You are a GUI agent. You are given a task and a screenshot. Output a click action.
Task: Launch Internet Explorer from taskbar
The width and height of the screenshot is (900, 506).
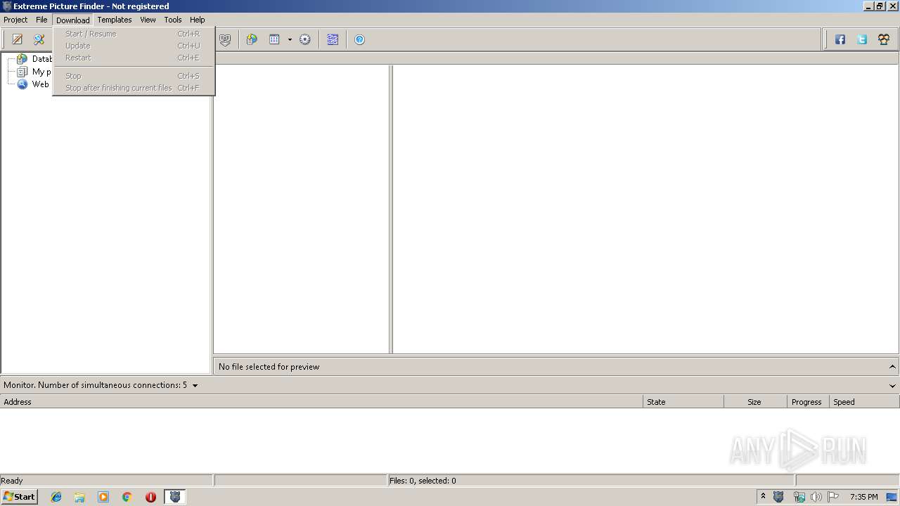(x=56, y=497)
